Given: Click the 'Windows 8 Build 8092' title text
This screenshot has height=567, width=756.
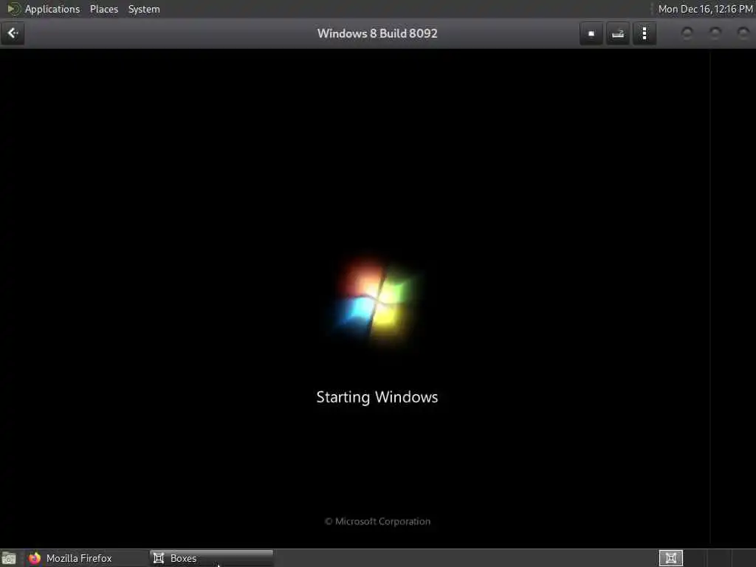Looking at the screenshot, I should [377, 33].
